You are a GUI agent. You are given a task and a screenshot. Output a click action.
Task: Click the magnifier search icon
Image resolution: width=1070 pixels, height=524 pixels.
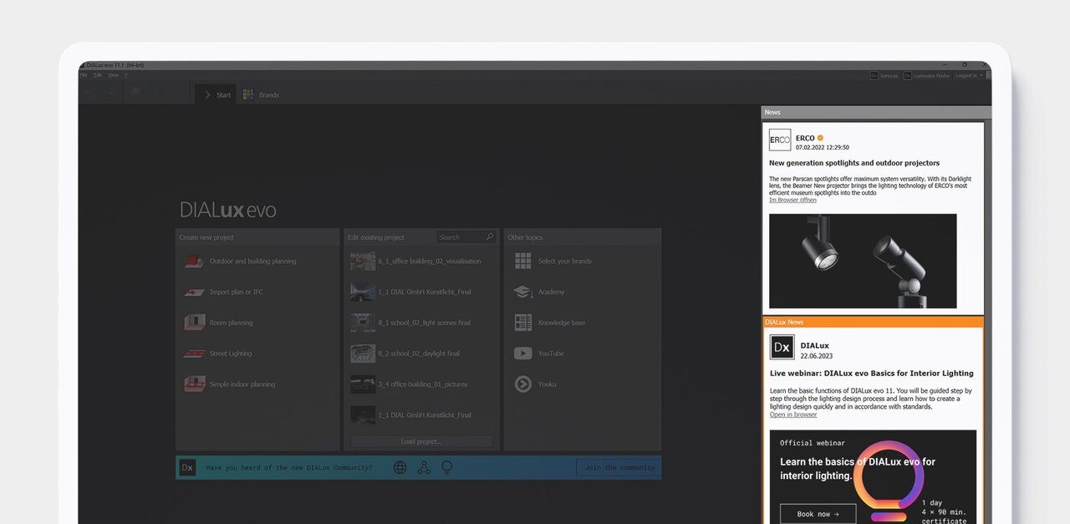click(491, 237)
